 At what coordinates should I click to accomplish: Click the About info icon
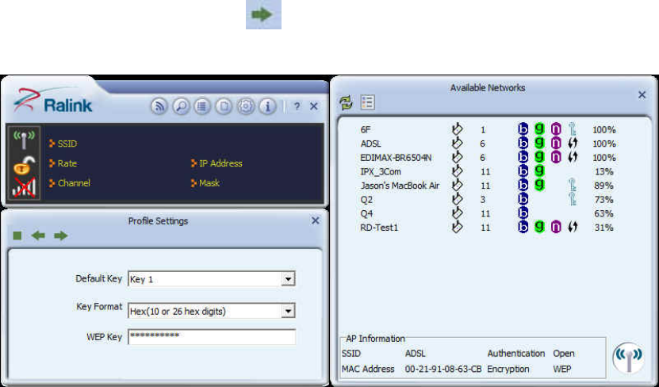[x=268, y=106]
